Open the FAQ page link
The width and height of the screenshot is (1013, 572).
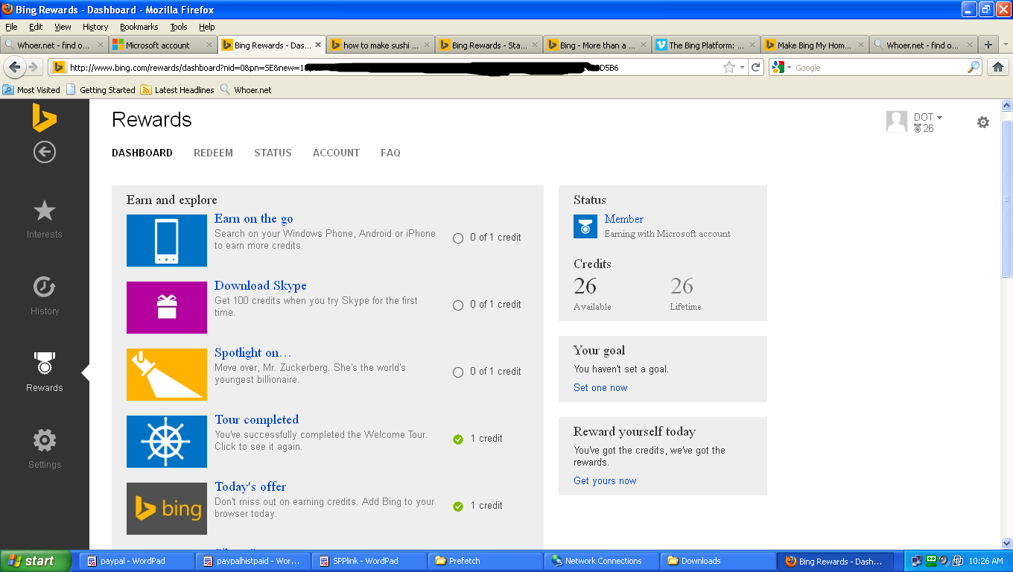click(x=390, y=153)
